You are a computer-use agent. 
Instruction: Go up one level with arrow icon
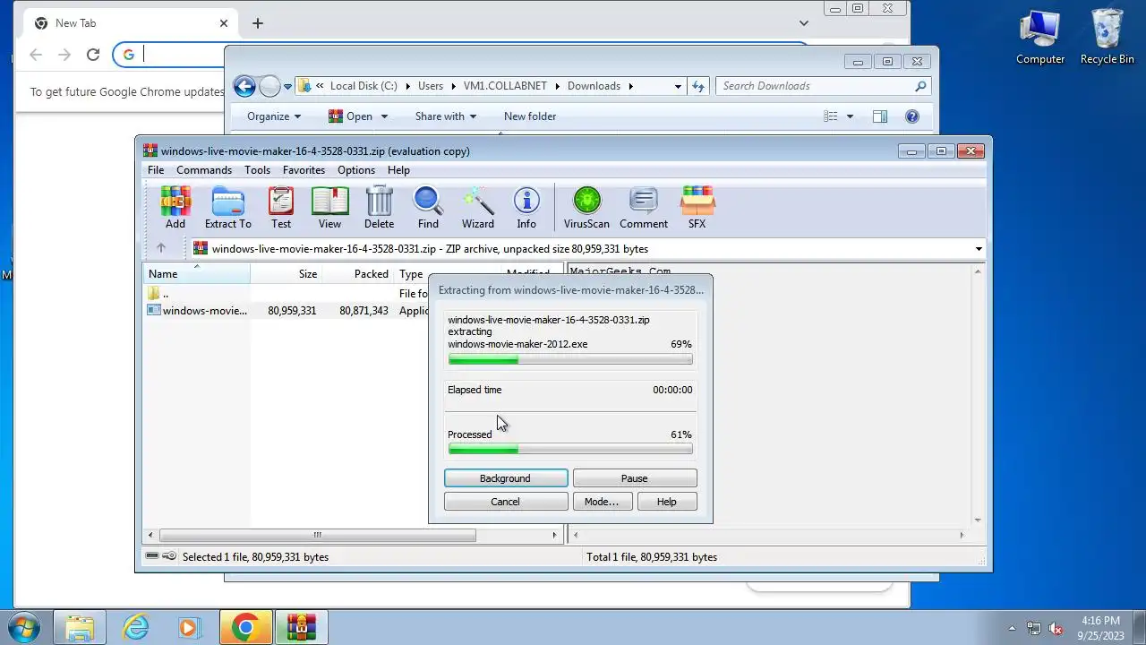click(161, 248)
